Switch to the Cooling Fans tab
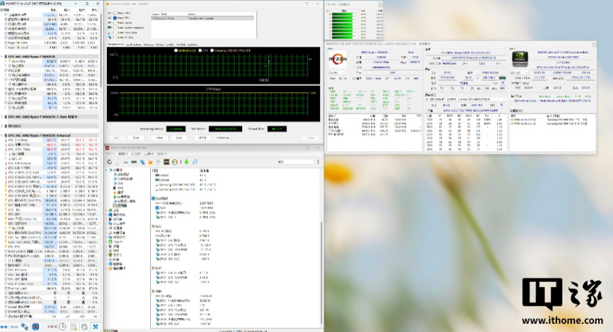Screen dimensions: 613x332 pyautogui.click(x=134, y=45)
